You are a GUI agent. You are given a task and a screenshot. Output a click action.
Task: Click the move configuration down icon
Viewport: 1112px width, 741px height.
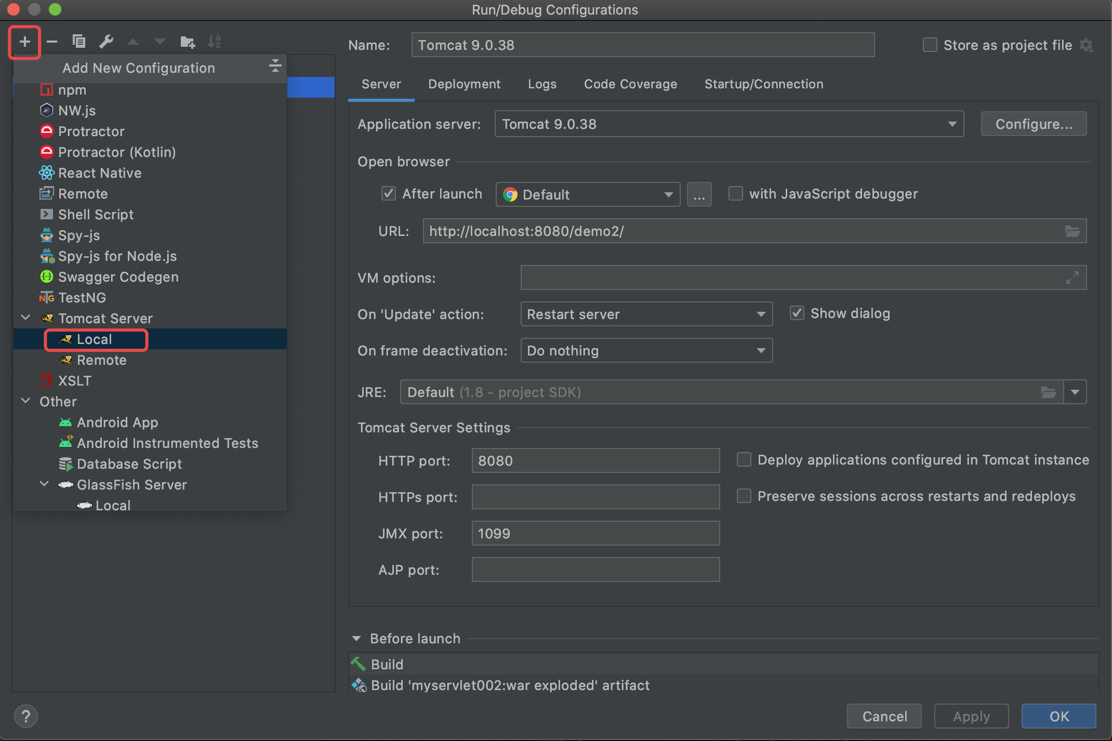[158, 41]
